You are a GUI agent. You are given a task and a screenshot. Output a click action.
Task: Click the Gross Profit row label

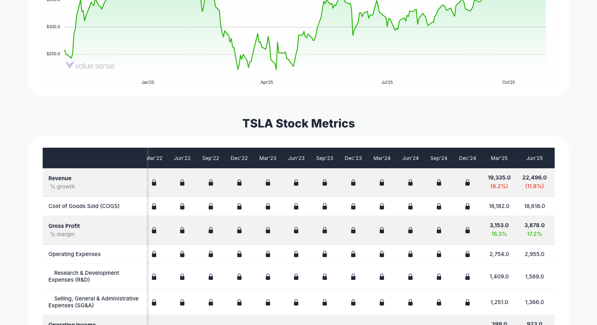tap(64, 226)
